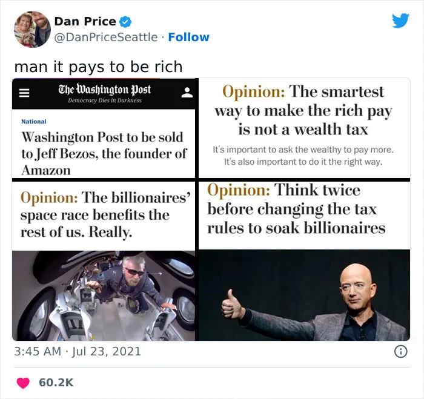The image size is (424, 399).
Task: Click the thumbs-up man photo
Action: tap(305, 295)
